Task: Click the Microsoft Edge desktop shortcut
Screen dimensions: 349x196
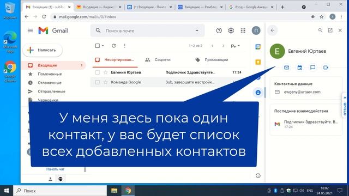Action: pyautogui.click(x=10, y=42)
